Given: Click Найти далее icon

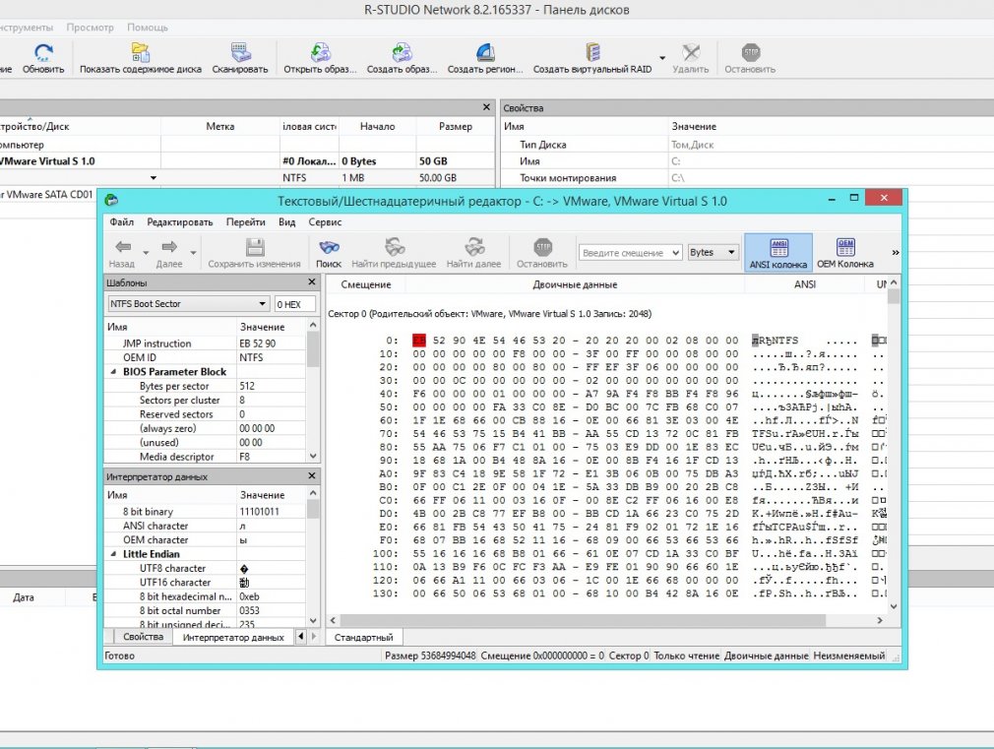Looking at the screenshot, I should coord(474,247).
